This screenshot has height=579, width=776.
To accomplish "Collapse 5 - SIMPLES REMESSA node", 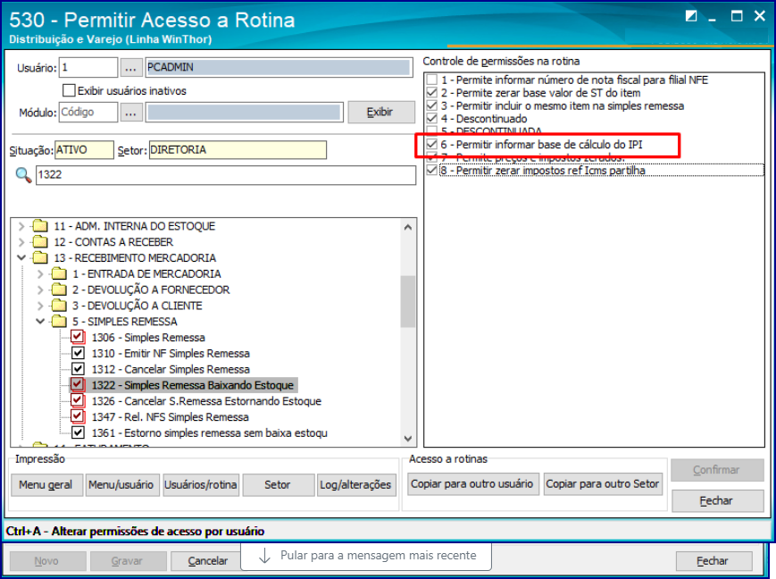I will (x=40, y=322).
